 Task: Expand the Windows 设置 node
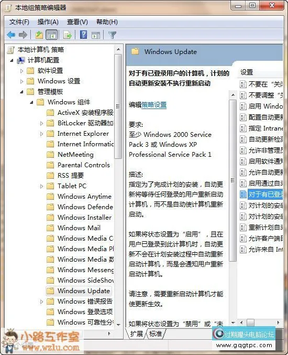tap(21, 81)
